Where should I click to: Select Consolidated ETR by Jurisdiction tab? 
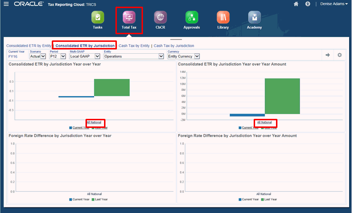tap(85, 46)
